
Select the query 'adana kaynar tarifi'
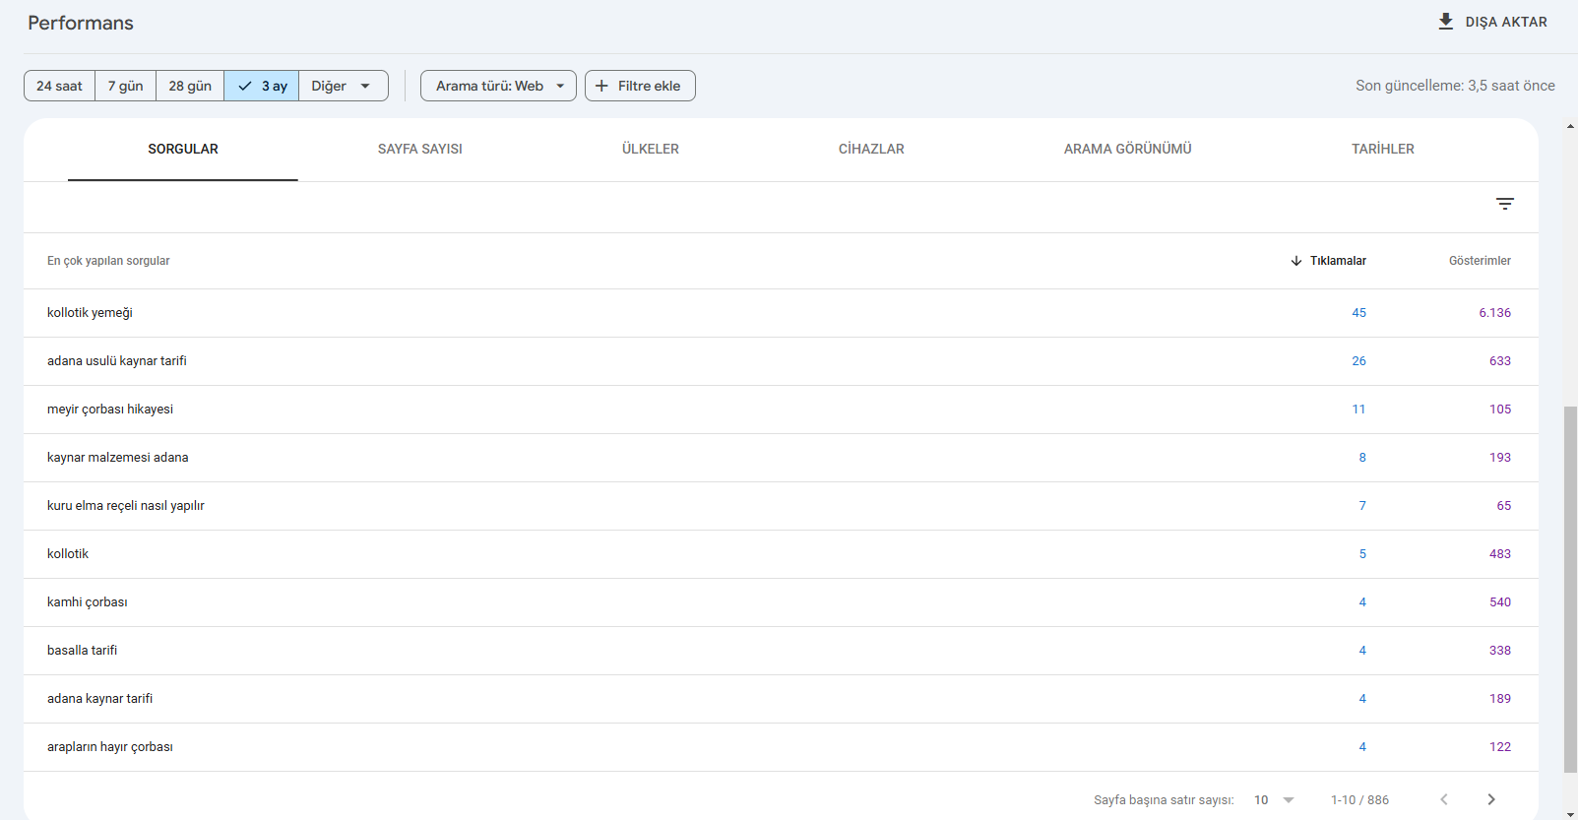tap(100, 699)
